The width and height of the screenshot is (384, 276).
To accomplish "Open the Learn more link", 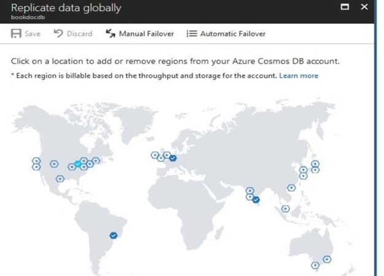I will click(x=299, y=76).
